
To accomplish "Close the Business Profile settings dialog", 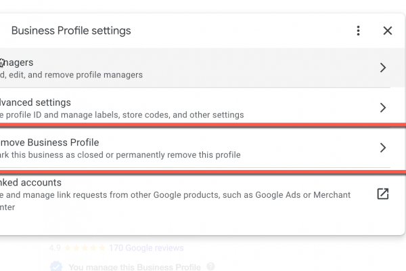I will pos(388,30).
